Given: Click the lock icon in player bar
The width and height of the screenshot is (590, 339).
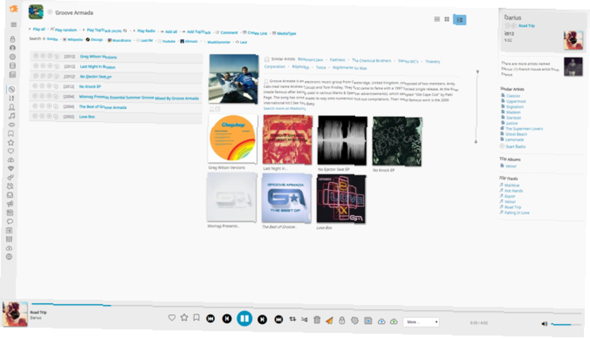Looking at the screenshot, I should [342, 320].
